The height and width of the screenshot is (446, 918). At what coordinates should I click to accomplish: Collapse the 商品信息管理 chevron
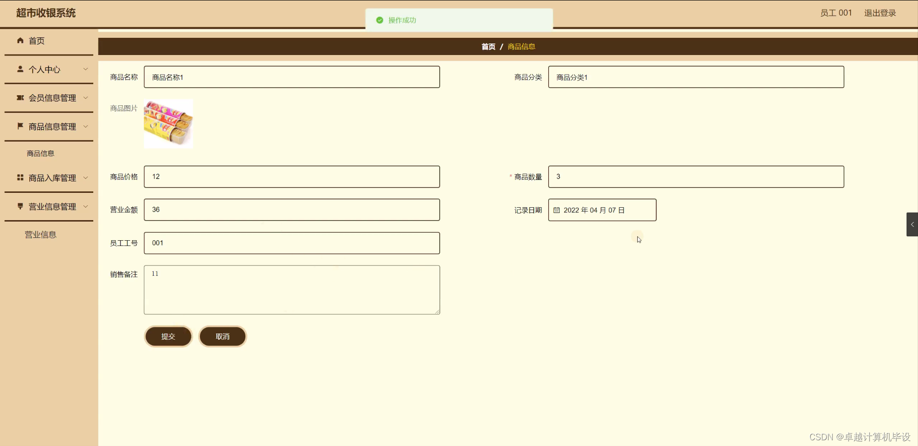tap(86, 126)
